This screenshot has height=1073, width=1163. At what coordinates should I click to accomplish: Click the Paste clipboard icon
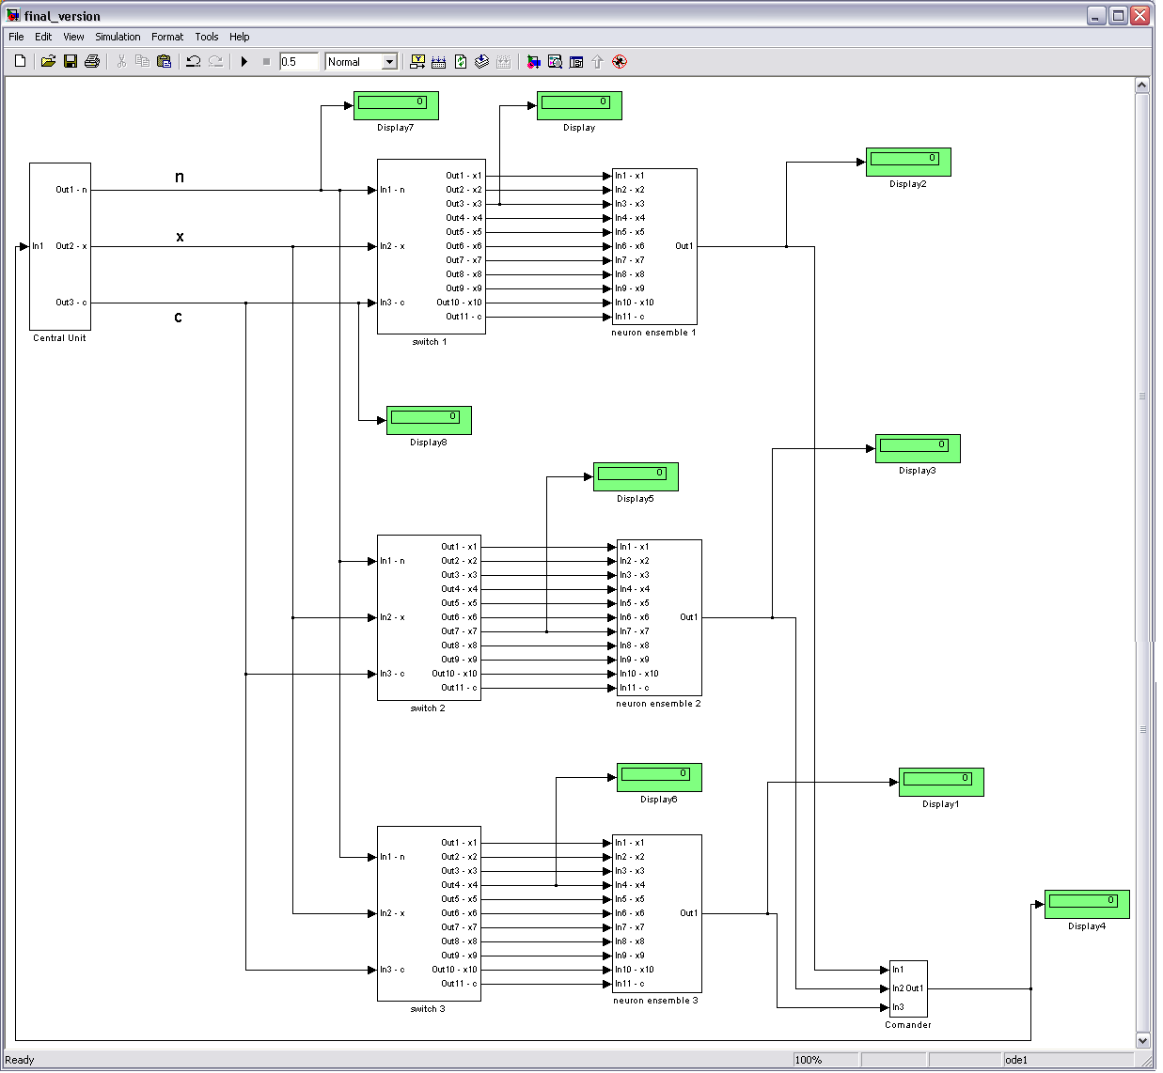click(165, 62)
